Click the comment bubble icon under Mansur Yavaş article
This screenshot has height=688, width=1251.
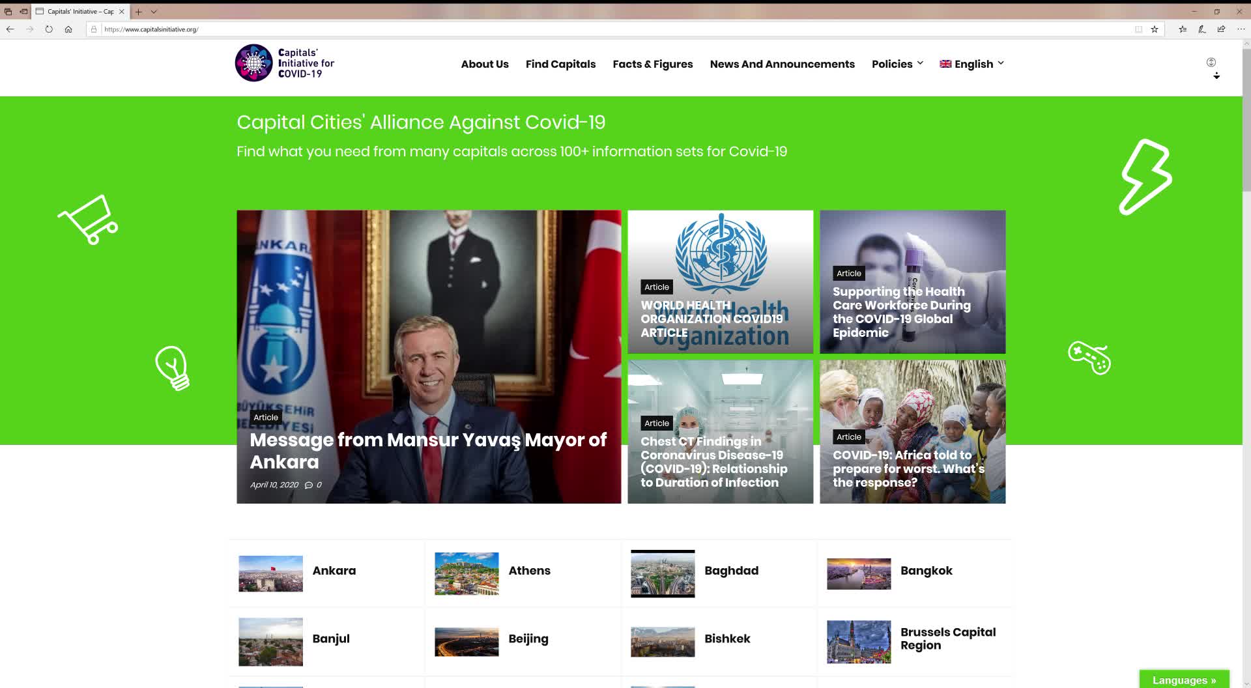click(309, 485)
